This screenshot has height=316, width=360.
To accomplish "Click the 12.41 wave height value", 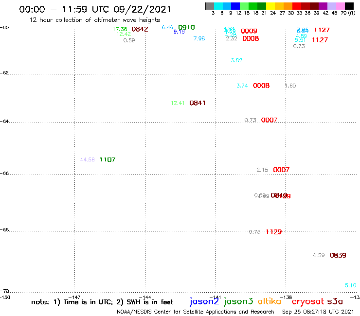I will tap(178, 103).
